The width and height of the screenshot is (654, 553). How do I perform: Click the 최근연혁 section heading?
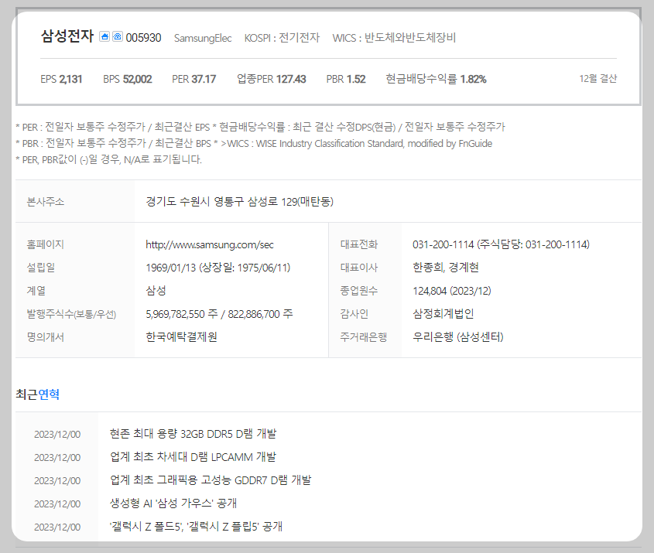pyautogui.click(x=38, y=394)
